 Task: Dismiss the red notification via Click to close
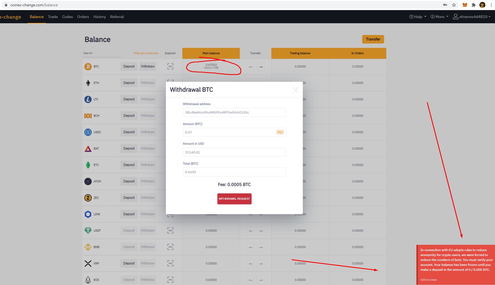point(428,280)
